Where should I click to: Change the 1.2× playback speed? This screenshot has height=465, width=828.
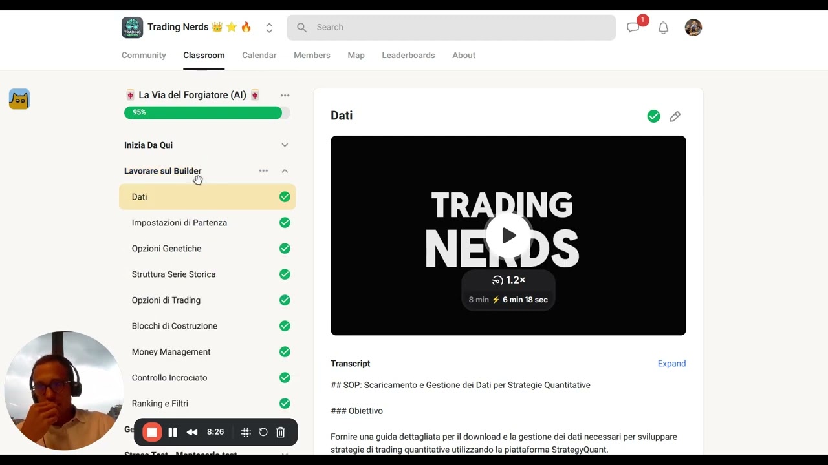pos(508,280)
